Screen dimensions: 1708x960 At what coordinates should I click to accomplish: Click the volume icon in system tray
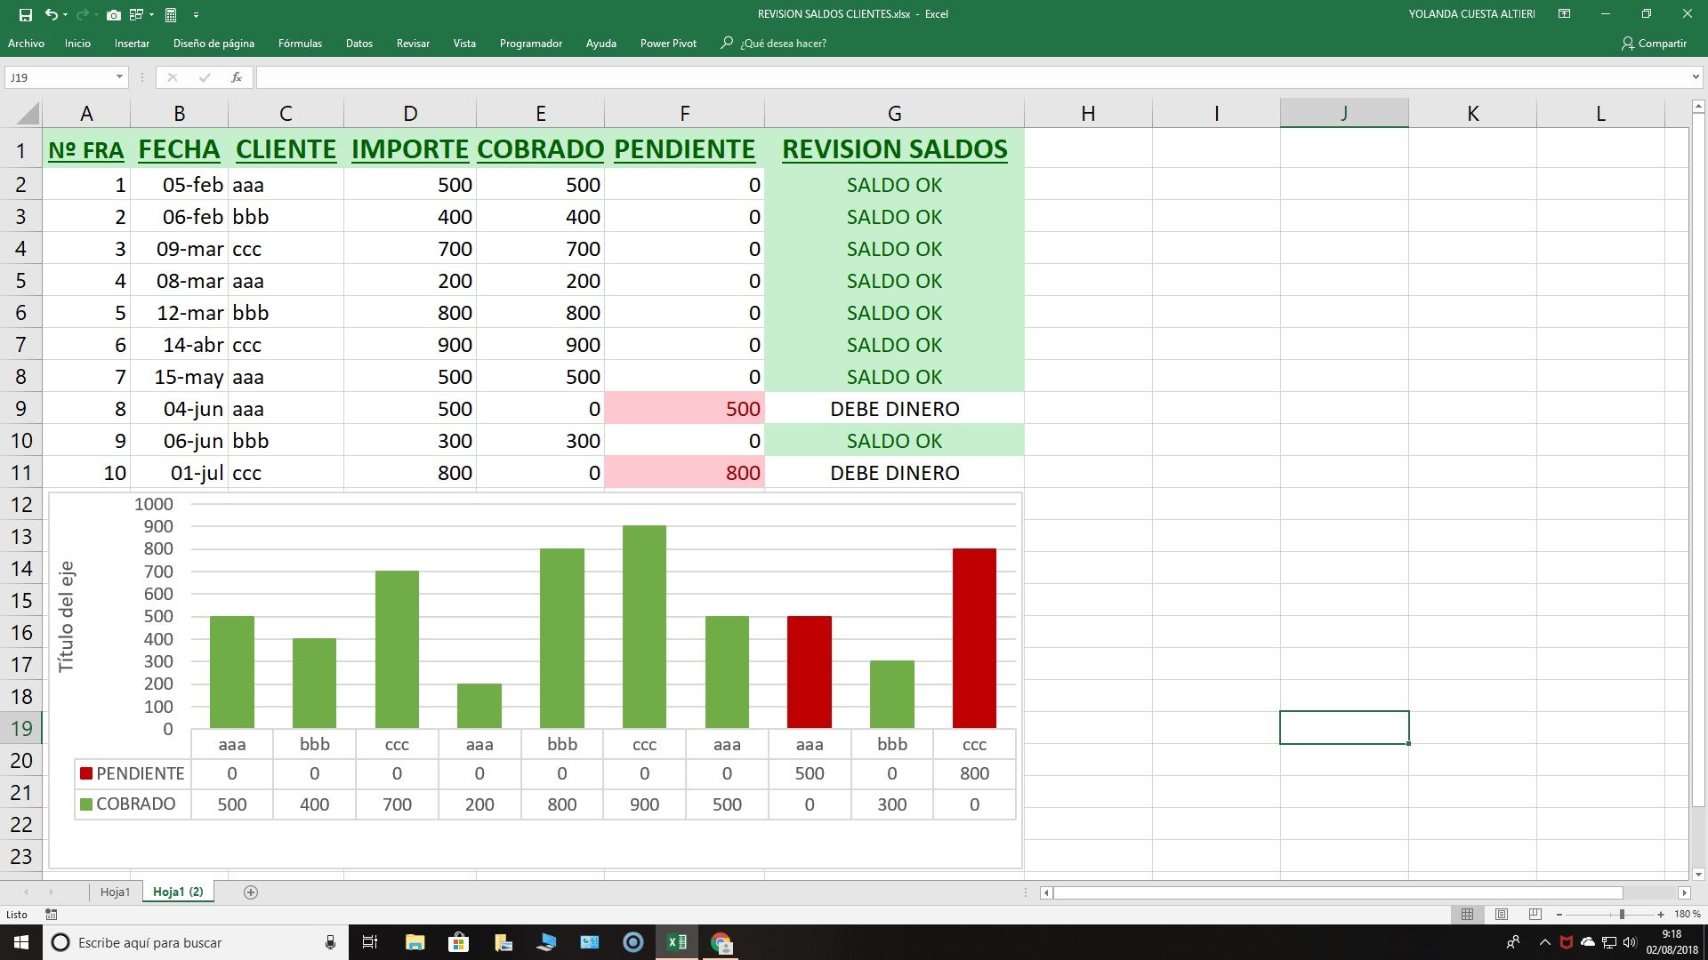pos(1629,942)
